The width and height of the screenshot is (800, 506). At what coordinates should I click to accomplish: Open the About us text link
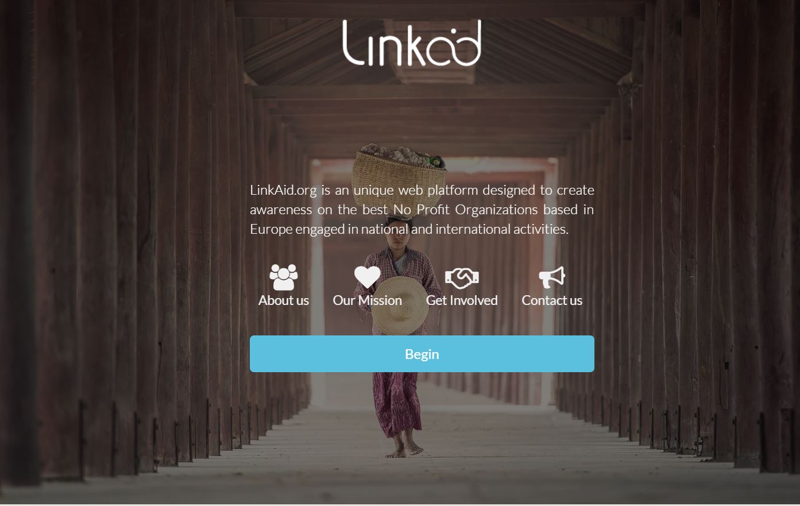[x=284, y=300]
